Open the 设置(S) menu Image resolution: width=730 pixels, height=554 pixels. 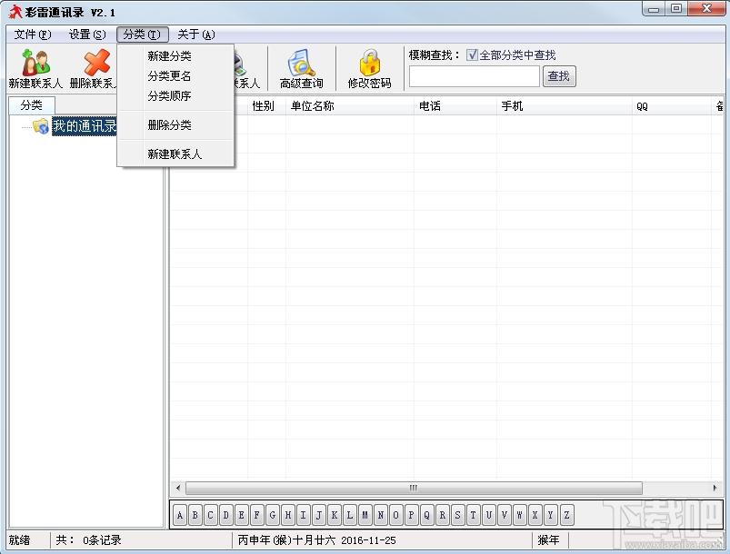coord(87,35)
